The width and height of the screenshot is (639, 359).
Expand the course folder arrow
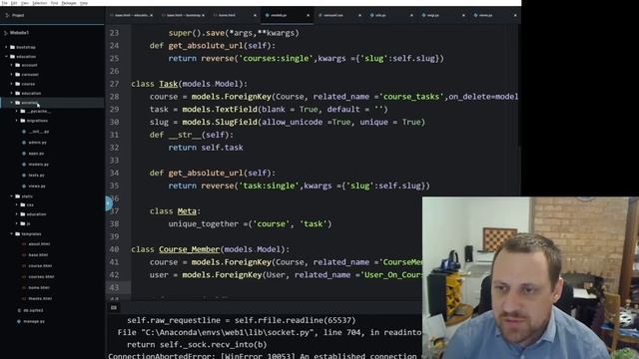tap(11, 84)
